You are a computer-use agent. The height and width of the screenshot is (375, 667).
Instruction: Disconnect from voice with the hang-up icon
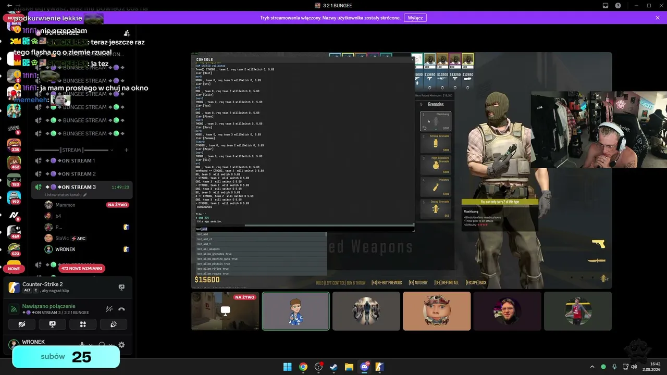tap(121, 309)
